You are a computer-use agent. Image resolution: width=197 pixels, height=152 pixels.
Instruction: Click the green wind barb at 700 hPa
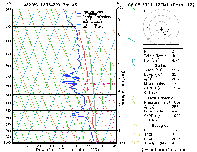tap(133, 99)
